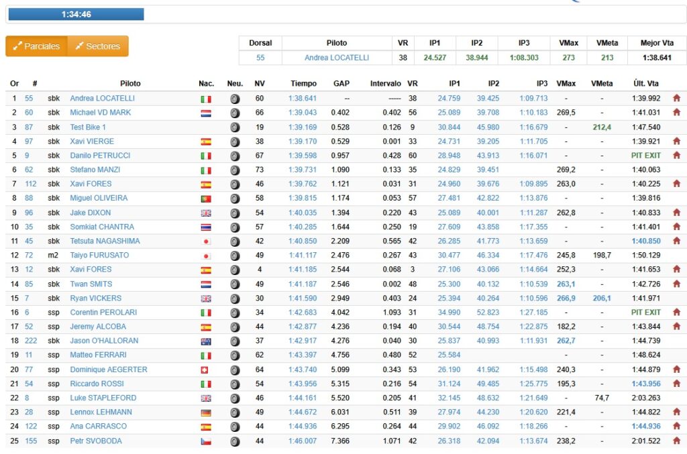Click the red house icon in Danilo PETRUCCI's row
This screenshot has width=687, height=454.
pyautogui.click(x=676, y=156)
